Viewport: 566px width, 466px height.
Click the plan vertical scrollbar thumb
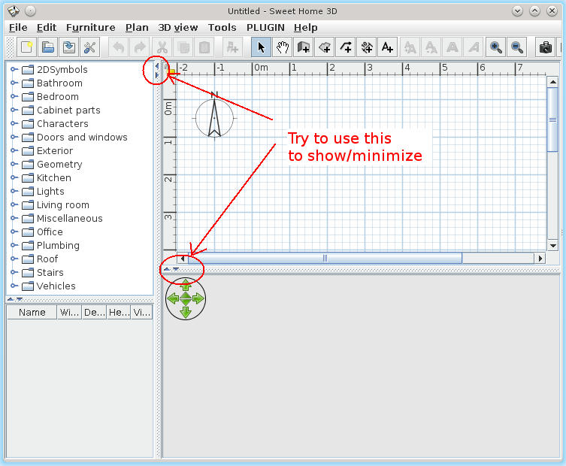552,120
